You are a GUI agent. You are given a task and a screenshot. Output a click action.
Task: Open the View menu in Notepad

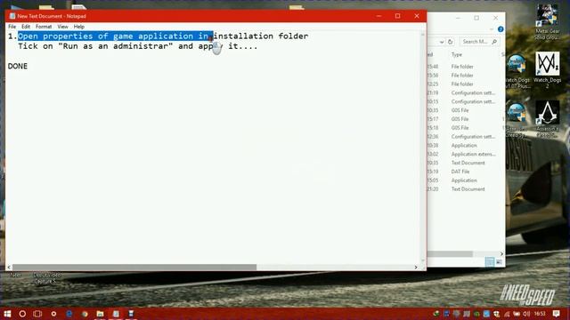click(x=62, y=27)
